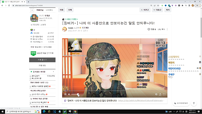Click the 카페관리 gear link
202x114 pixels.
point(35,25)
